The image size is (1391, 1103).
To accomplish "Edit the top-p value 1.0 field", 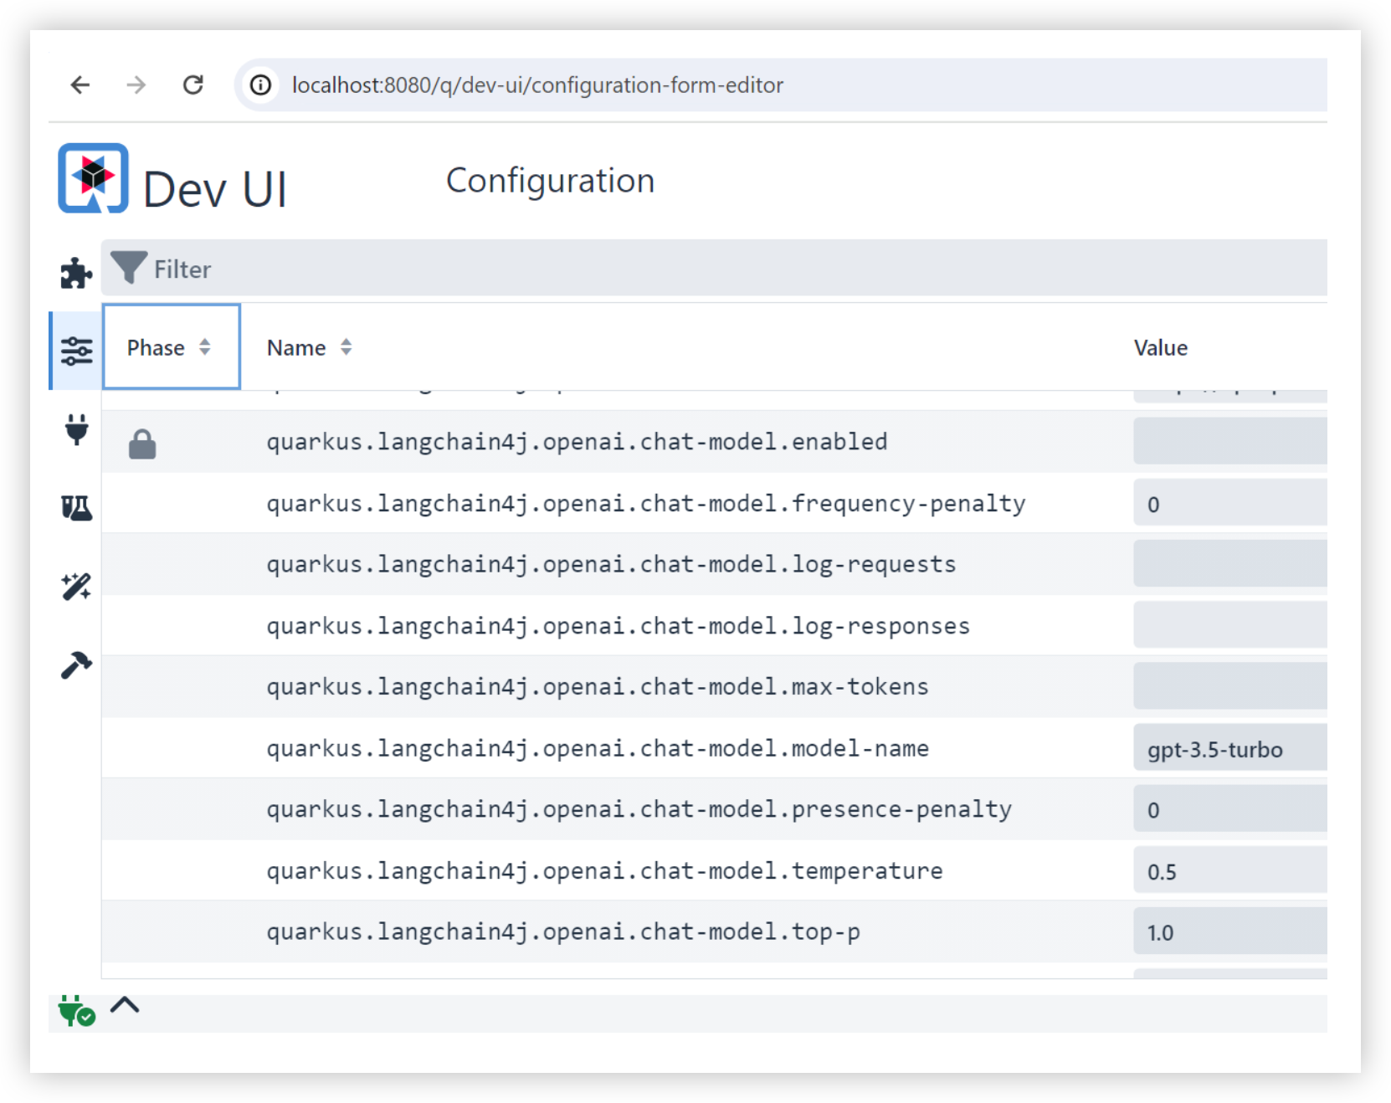I will click(x=1230, y=931).
